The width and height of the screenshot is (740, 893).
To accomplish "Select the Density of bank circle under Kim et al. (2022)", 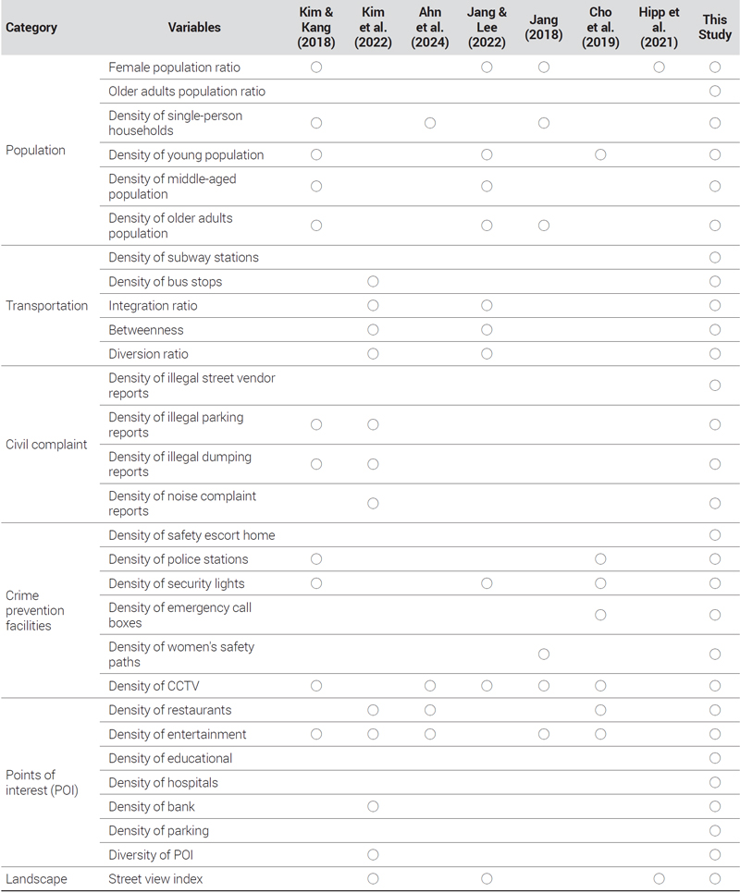I will [373, 806].
